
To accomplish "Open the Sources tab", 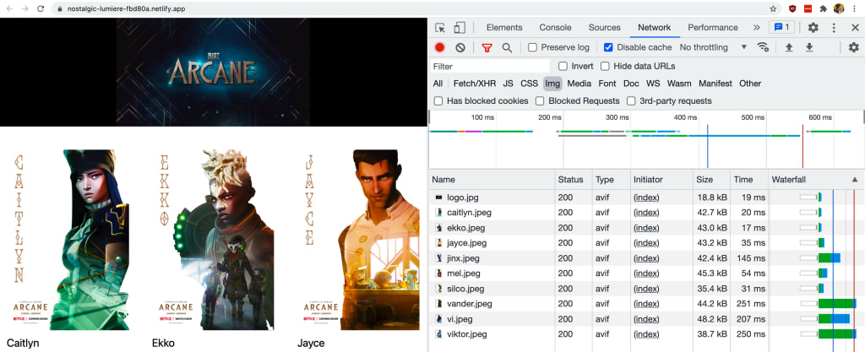I will click(x=605, y=28).
